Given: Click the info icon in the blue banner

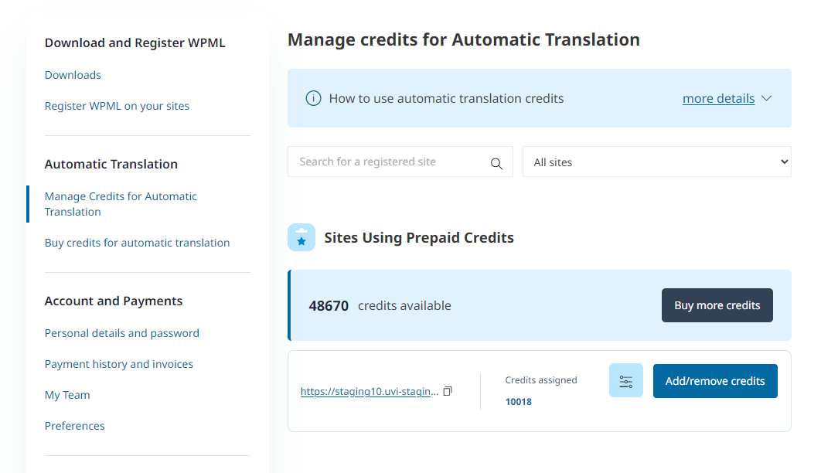Looking at the screenshot, I should pyautogui.click(x=313, y=98).
